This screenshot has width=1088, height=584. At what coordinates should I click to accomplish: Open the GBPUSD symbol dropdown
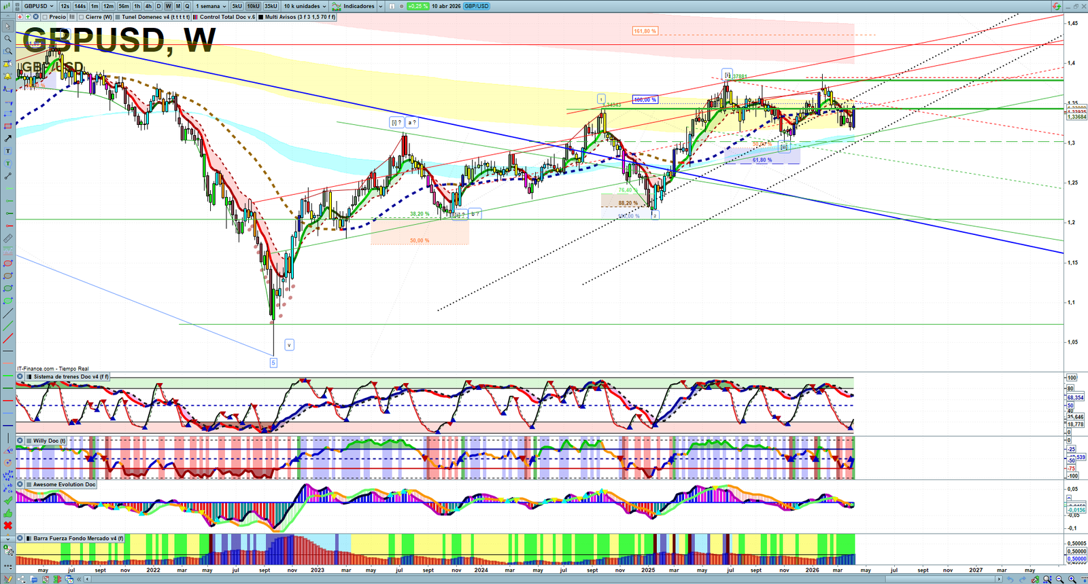pos(39,6)
